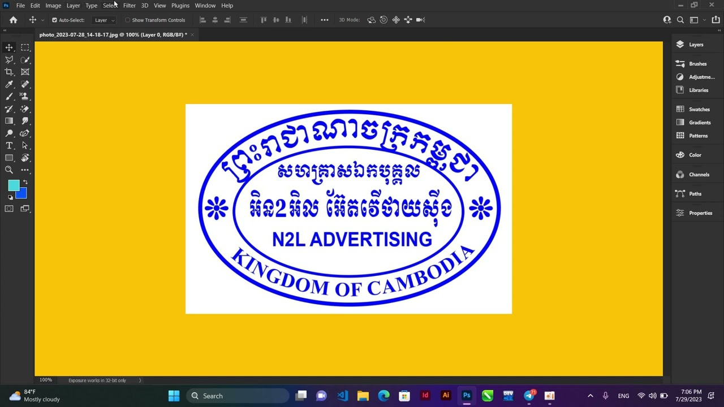Screen dimensions: 724x407
Task: Open Windows Start button
Action: tap(174, 396)
